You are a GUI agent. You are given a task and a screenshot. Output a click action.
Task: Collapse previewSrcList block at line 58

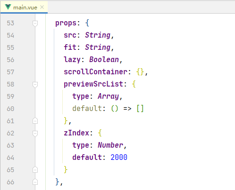tap(35, 85)
